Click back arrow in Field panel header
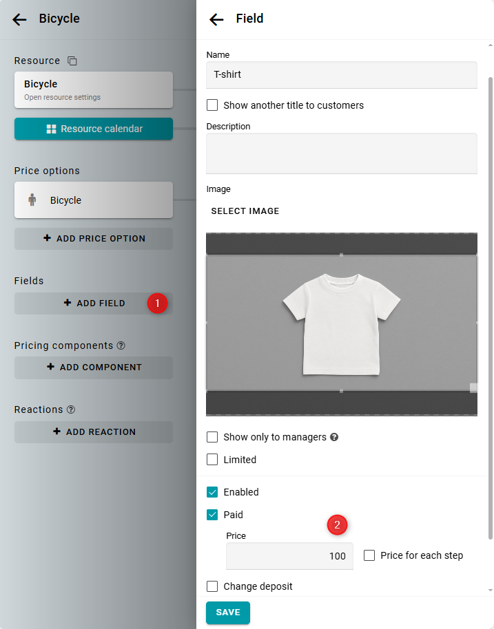The height and width of the screenshot is (629, 494). [216, 19]
